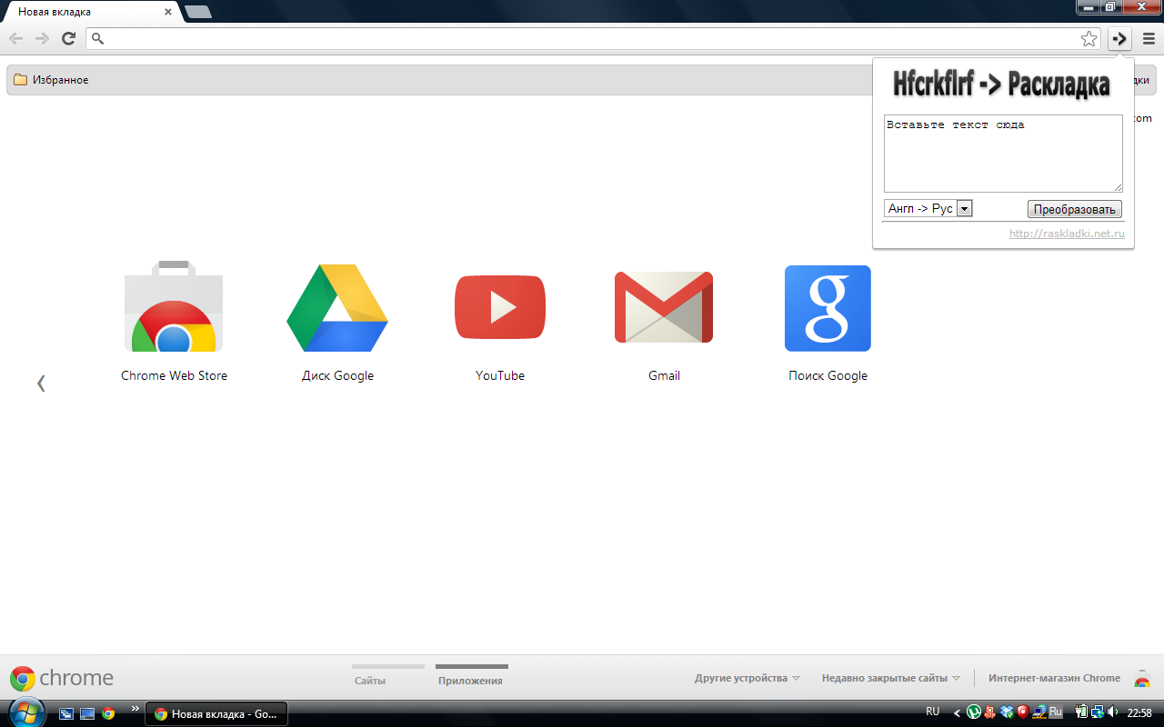The height and width of the screenshot is (727, 1164).
Task: Open the YouTube app icon
Action: pos(500,308)
